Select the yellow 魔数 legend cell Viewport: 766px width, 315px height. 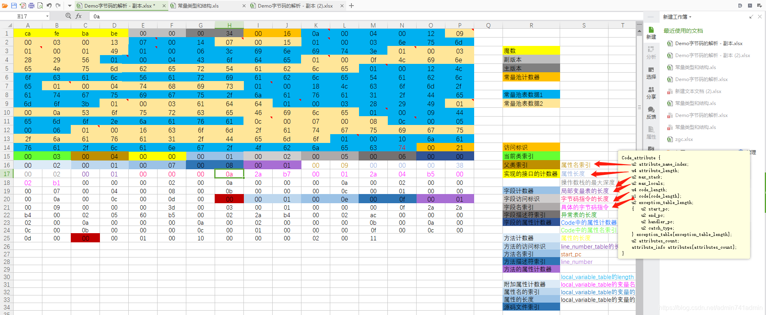531,51
